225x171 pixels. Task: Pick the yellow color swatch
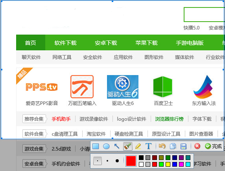point(168,164)
